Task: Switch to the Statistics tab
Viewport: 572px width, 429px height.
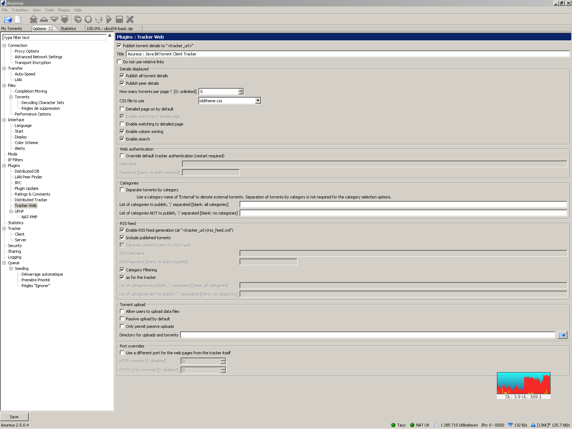Action: pos(68,29)
